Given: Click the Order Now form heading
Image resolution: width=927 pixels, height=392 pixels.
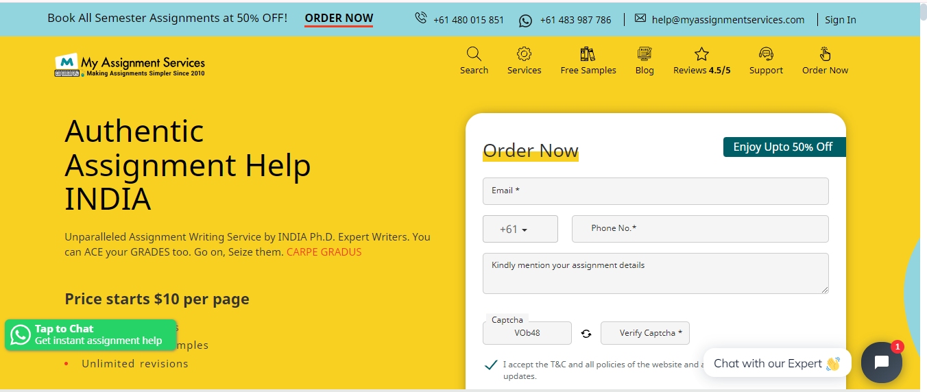Looking at the screenshot, I should coord(531,151).
